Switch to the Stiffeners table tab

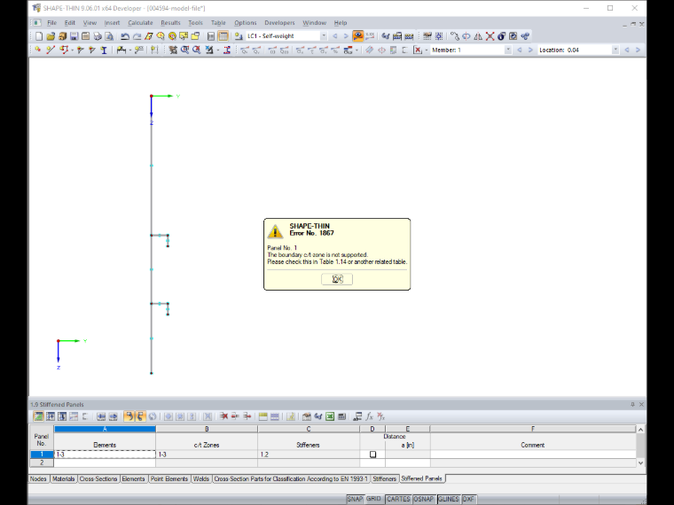[x=384, y=478]
